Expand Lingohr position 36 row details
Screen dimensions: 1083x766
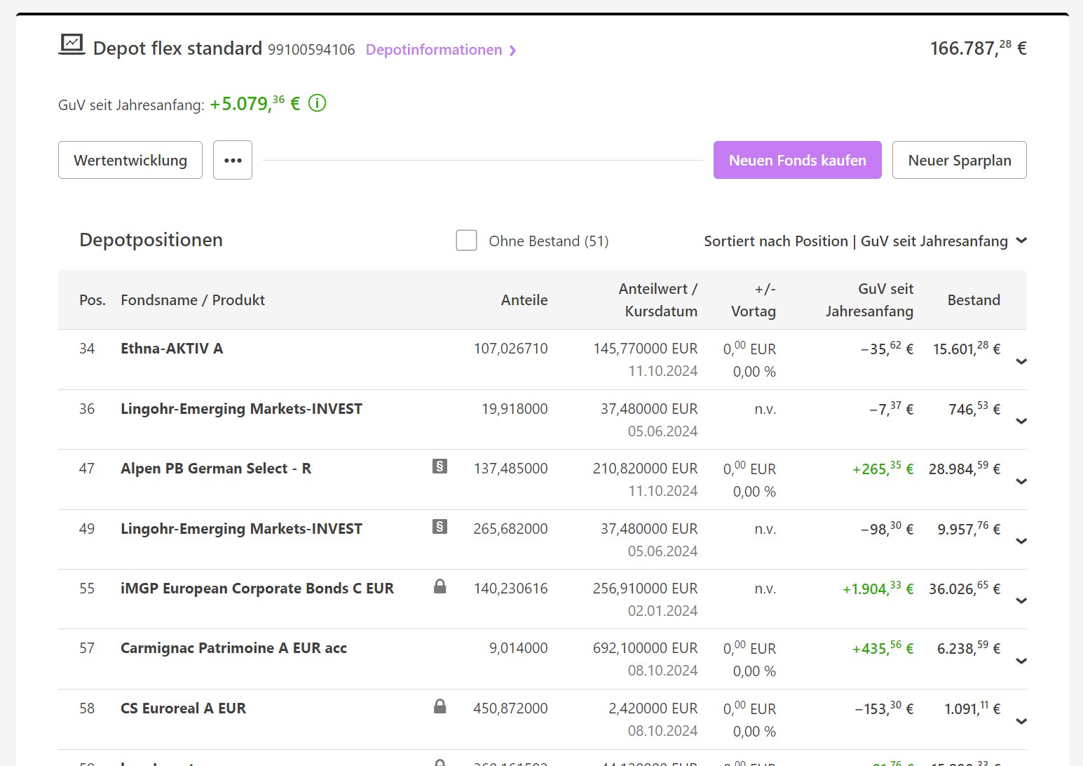coord(1021,421)
